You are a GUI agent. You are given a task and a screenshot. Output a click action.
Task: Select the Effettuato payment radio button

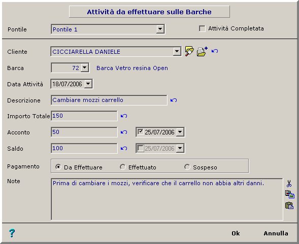[x=123, y=167]
